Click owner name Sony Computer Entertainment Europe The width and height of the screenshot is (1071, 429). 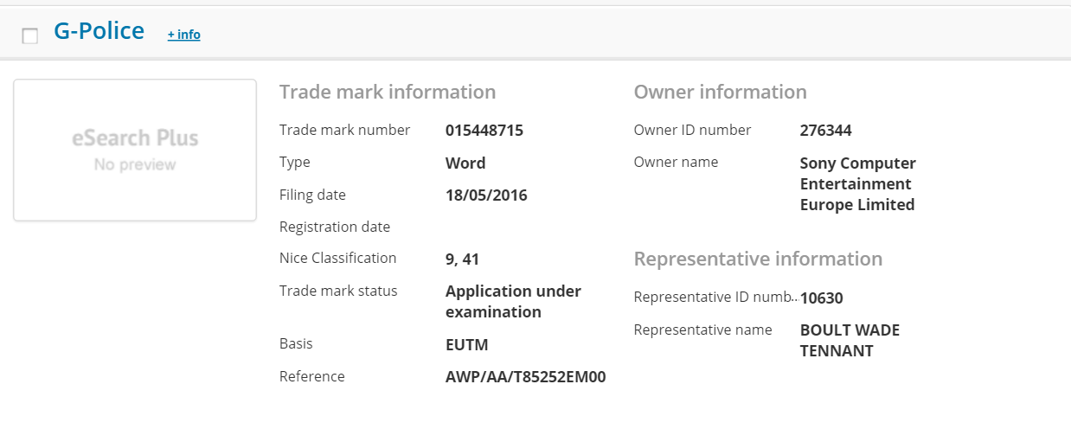tap(857, 183)
